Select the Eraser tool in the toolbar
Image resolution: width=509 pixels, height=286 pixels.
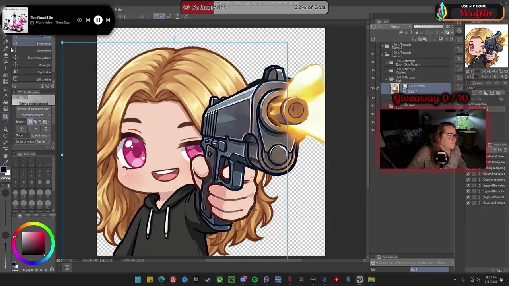tap(6, 55)
